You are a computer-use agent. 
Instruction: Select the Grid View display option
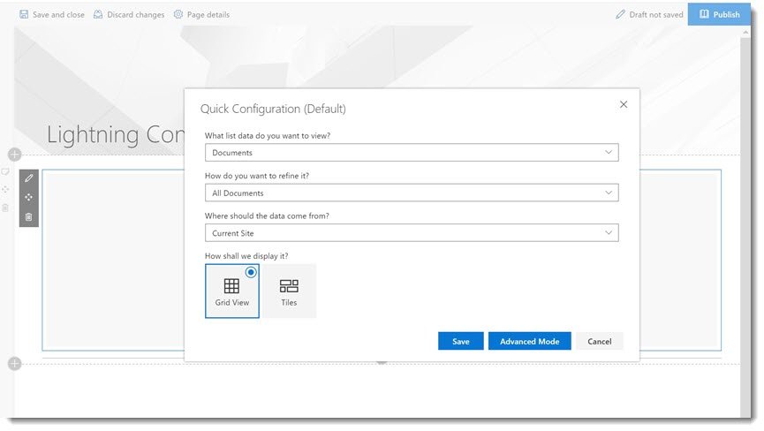pos(232,291)
